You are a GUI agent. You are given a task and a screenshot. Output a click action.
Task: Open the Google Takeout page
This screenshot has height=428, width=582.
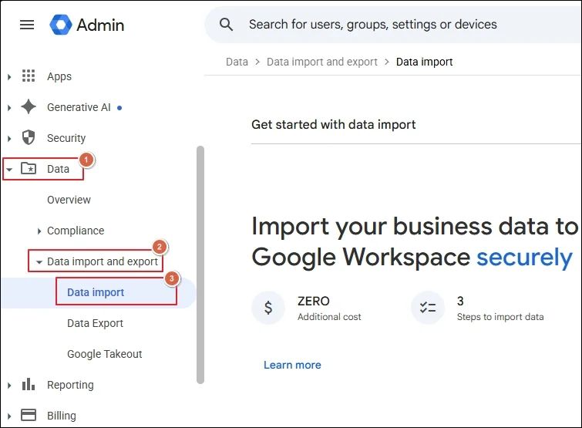point(104,354)
